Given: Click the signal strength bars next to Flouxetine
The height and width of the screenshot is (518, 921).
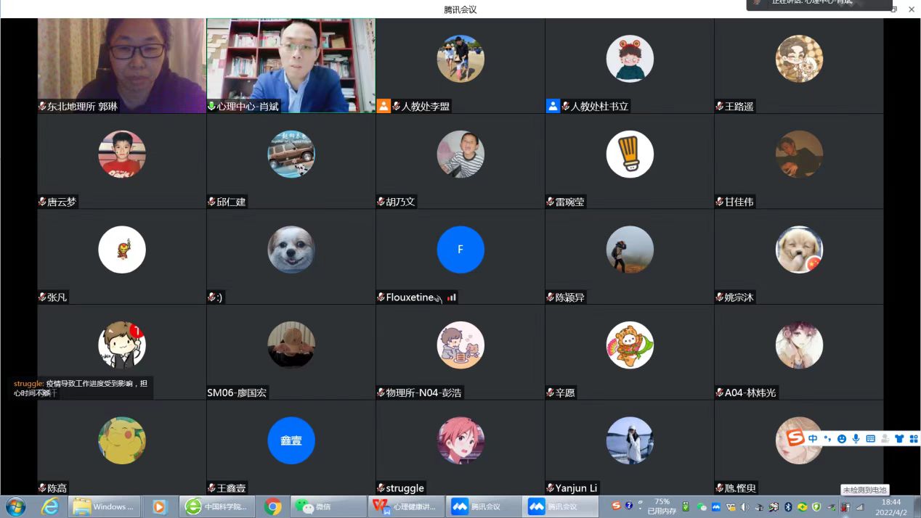Looking at the screenshot, I should tap(452, 297).
